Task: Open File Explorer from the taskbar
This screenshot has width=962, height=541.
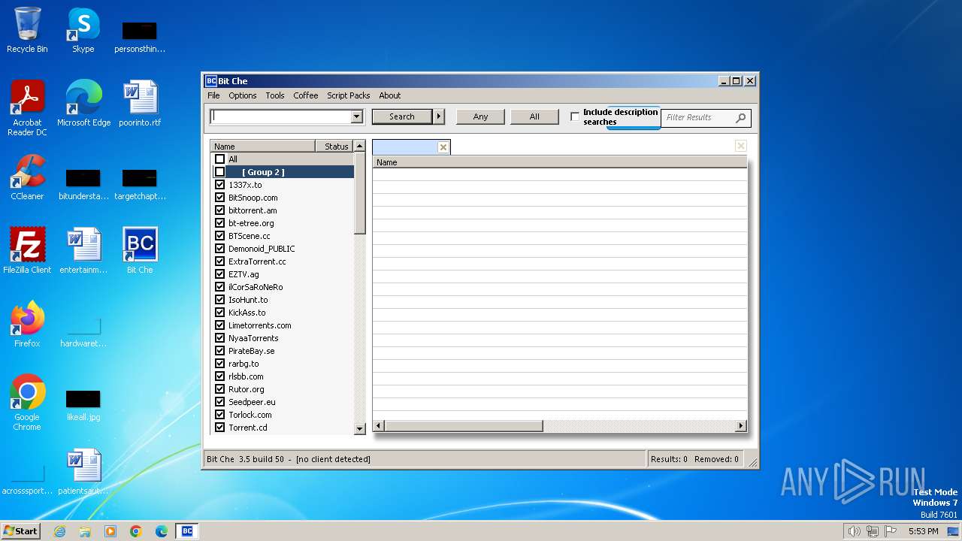Action: 85,531
